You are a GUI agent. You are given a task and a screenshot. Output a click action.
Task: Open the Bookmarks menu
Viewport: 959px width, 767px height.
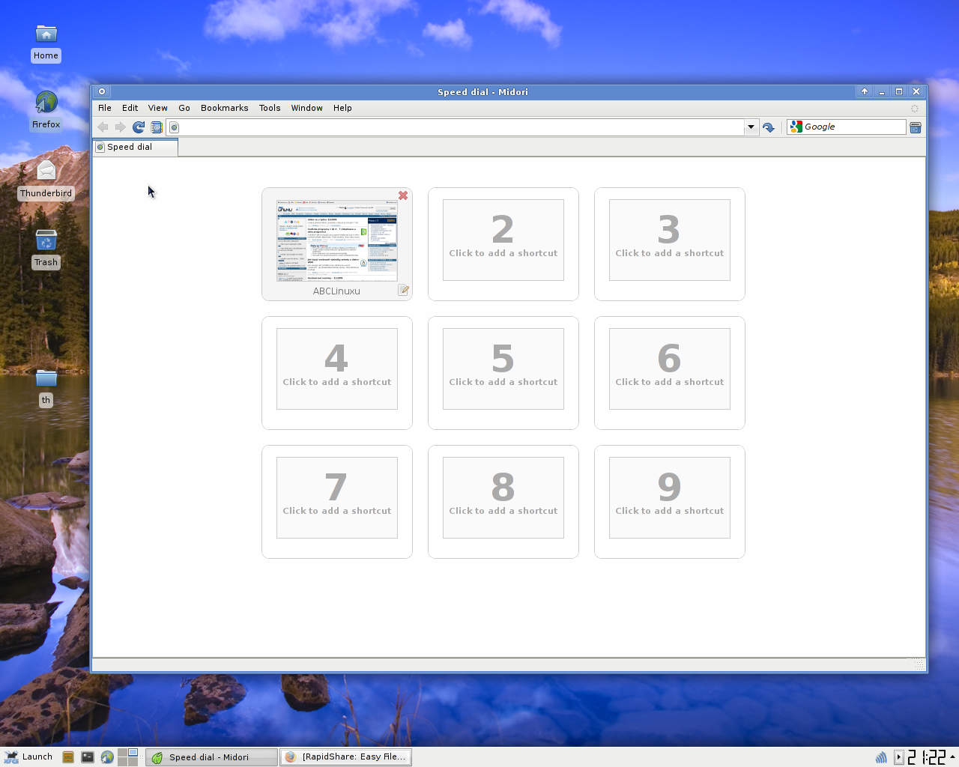coord(224,108)
